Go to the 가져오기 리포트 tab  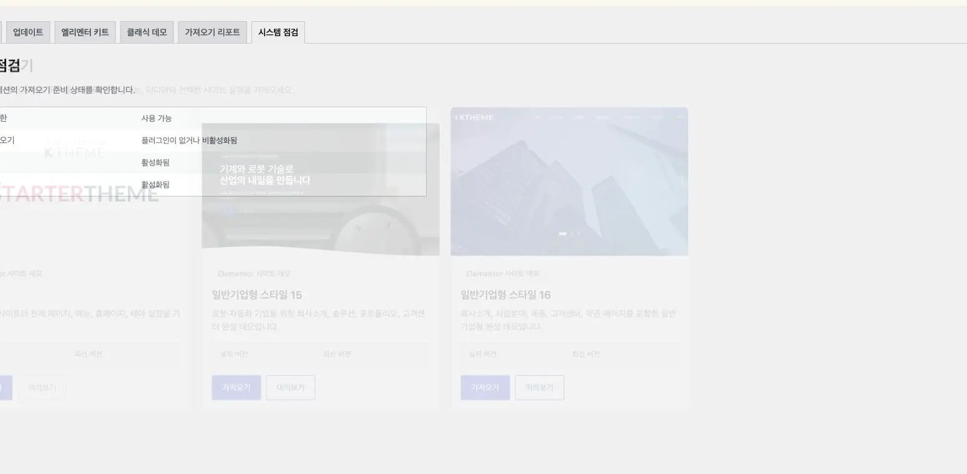212,32
